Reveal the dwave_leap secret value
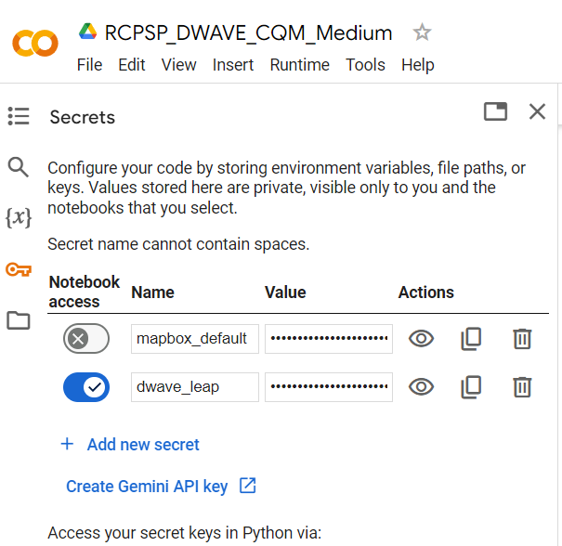This screenshot has width=562, height=546. [x=422, y=386]
